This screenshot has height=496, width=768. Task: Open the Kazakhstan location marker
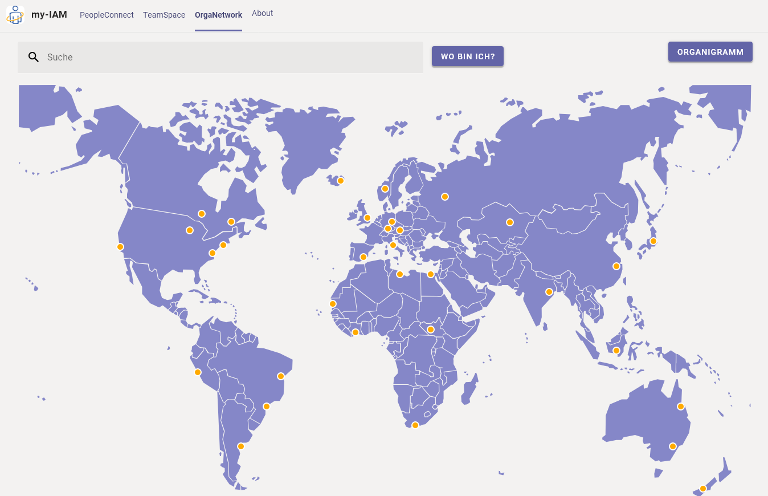pyautogui.click(x=510, y=222)
